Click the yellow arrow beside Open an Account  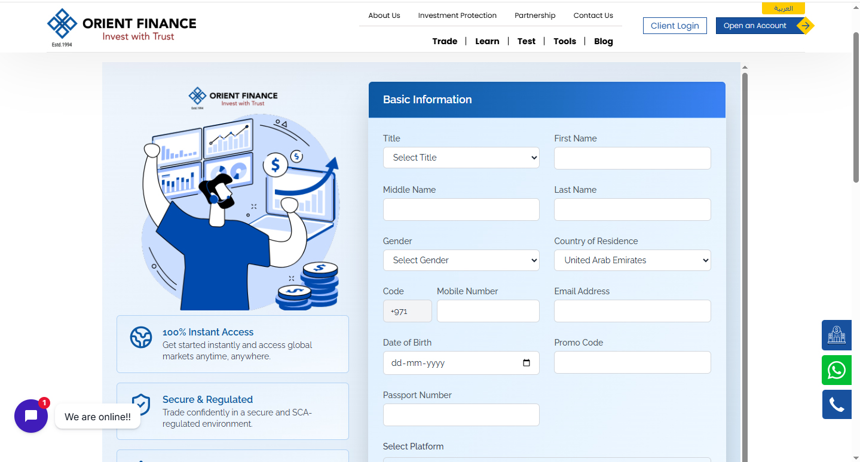coord(806,26)
